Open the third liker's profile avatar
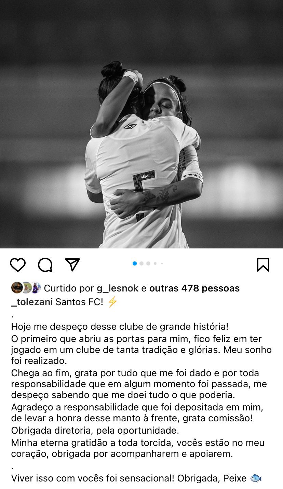This screenshot has width=283, height=489. click(35, 288)
